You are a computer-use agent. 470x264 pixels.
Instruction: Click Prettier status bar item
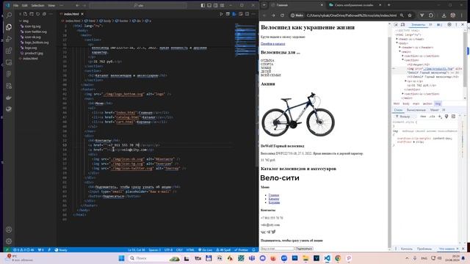click(x=242, y=249)
